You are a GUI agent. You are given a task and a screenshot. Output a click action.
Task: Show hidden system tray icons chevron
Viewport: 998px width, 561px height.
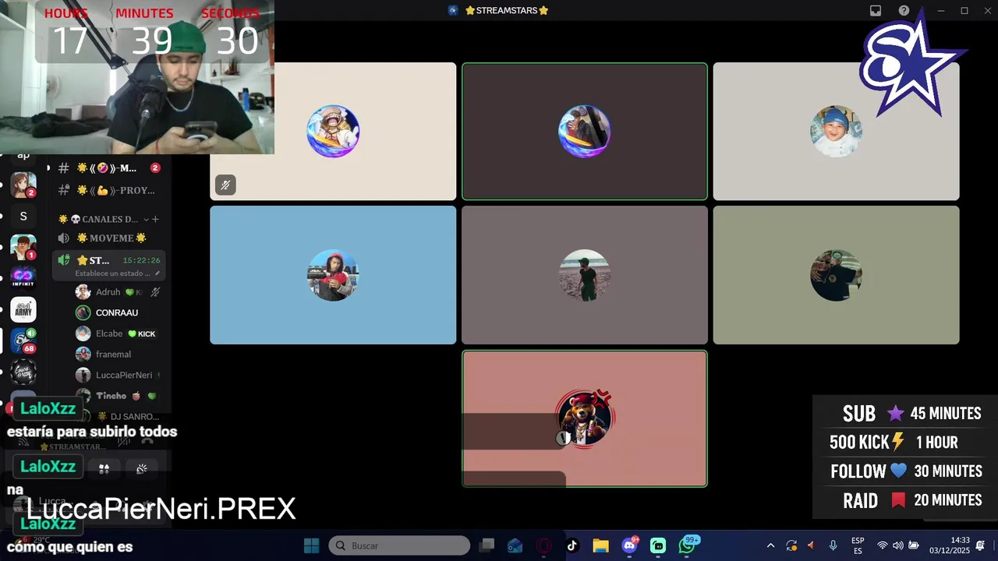[770, 545]
